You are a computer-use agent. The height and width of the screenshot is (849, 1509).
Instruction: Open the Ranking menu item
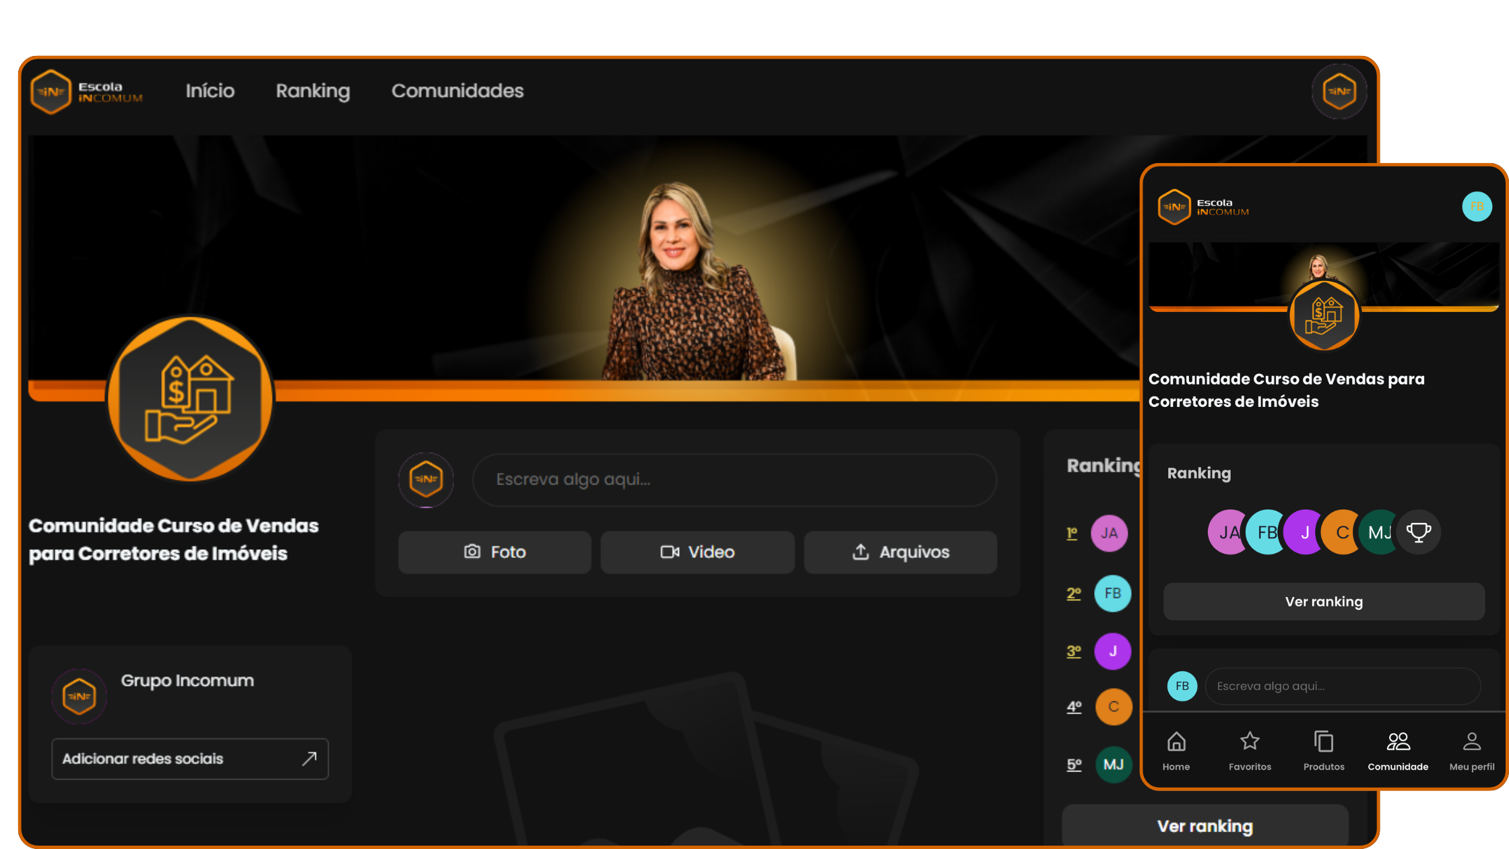[x=313, y=91]
